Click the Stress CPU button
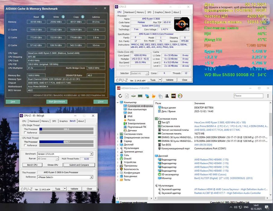 pos(53,165)
